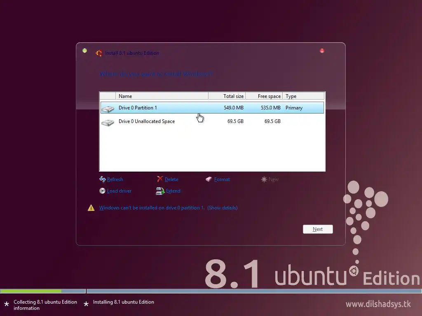Click the 549.0 MB total size value
Screen dimensions: 422x316
[x=234, y=108]
